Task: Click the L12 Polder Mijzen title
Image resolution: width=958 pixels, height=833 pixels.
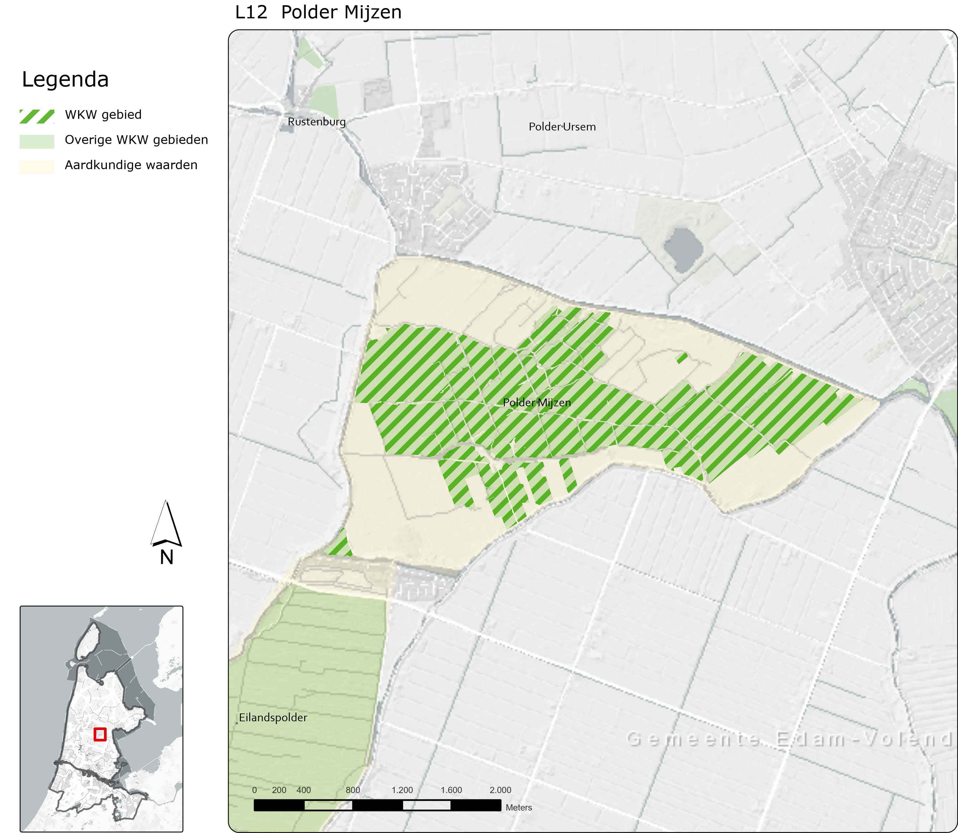Action: click(318, 12)
